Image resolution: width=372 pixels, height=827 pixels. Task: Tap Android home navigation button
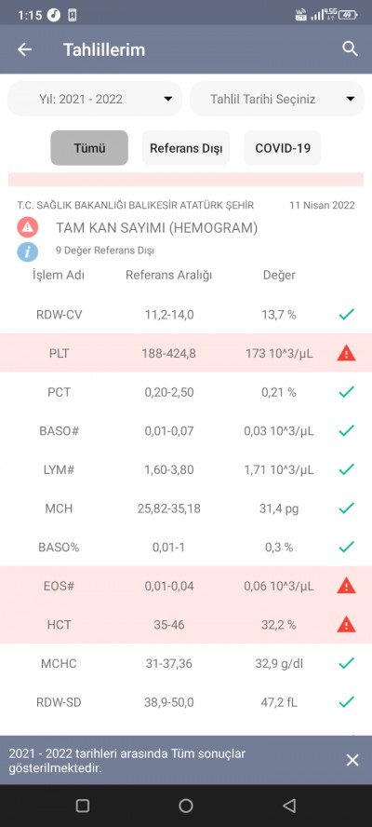(x=186, y=806)
